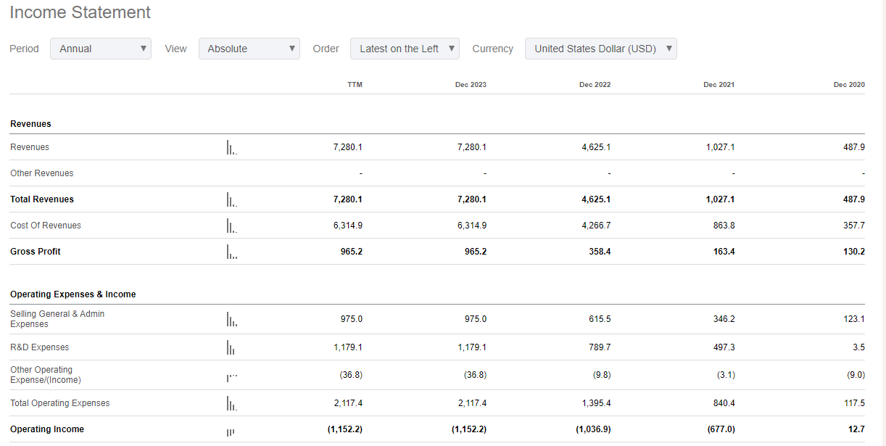Screen dimensions: 886x446
Task: Select the Dec 2023 column header
Action: (471, 85)
